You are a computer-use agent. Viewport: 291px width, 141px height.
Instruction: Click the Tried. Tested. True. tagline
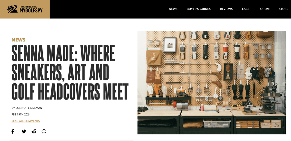point(28,7)
